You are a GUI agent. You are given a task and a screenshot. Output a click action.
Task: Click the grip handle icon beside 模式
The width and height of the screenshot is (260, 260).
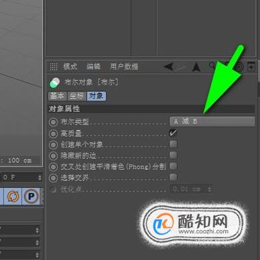[53, 67]
